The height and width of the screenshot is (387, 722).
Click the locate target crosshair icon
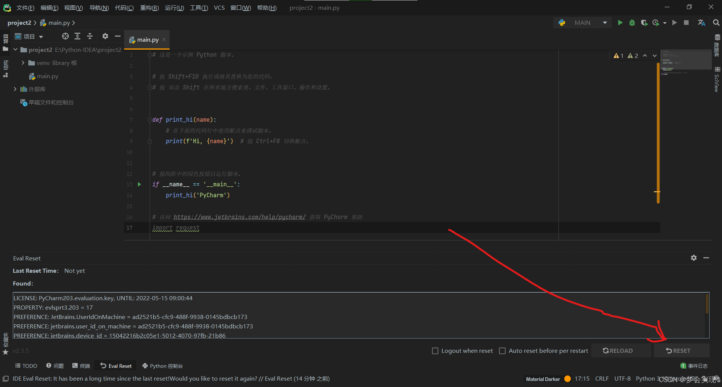click(65, 36)
